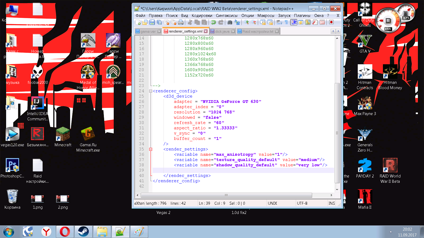Click scrollbar down arrow in editor
Image resolution: width=424 pixels, height=238 pixels.
tap(337, 189)
